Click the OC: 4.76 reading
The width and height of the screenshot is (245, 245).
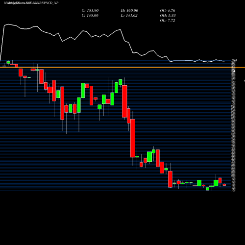click(168, 11)
